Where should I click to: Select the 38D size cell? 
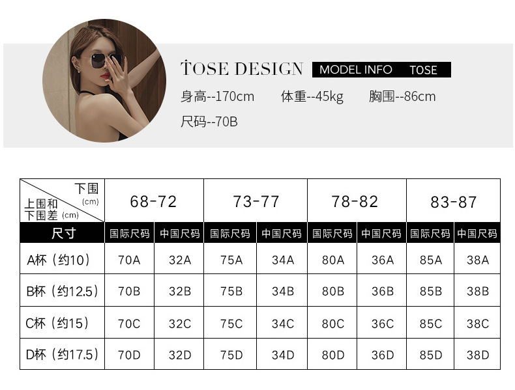pos(478,355)
